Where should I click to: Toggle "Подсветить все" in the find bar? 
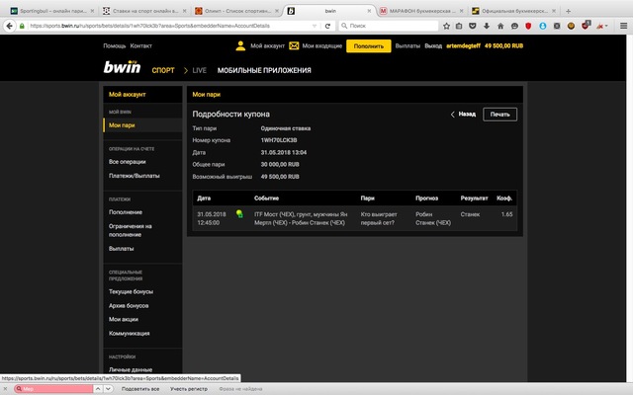pyautogui.click(x=140, y=389)
